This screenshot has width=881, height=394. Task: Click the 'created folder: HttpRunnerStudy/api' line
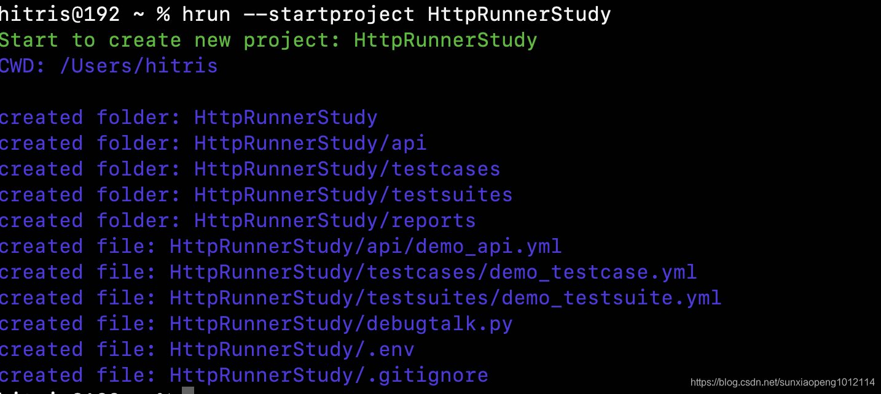point(213,143)
